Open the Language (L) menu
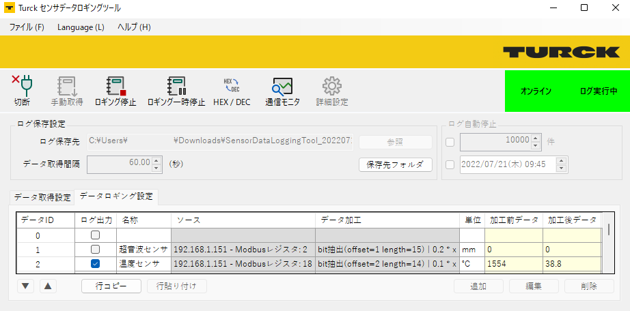This screenshot has width=630, height=311. 81,27
